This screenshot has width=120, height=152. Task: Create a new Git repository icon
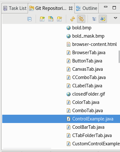pyautogui.click(x=60, y=19)
